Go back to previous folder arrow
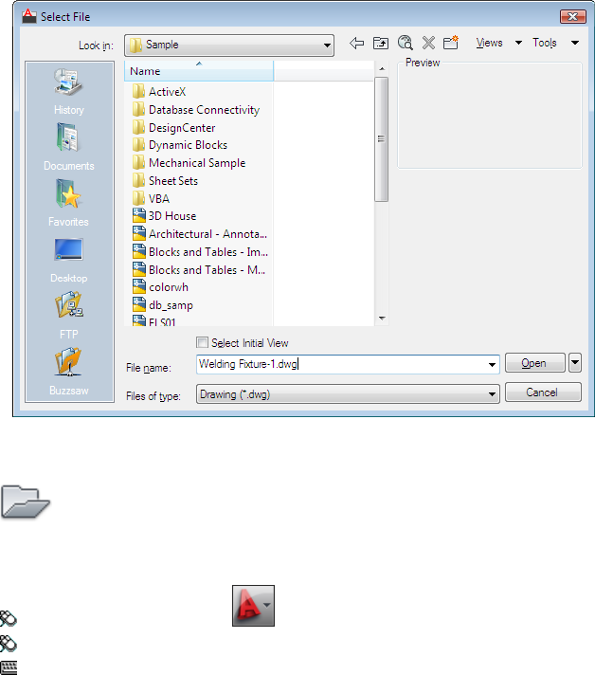This screenshot has width=595, height=675. [356, 43]
